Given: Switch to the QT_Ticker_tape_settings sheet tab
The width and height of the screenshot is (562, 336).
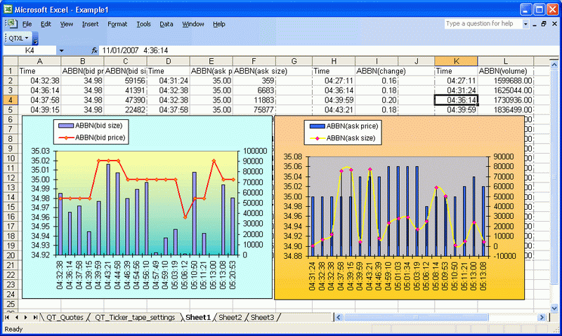Looking at the screenshot, I should tap(133, 318).
